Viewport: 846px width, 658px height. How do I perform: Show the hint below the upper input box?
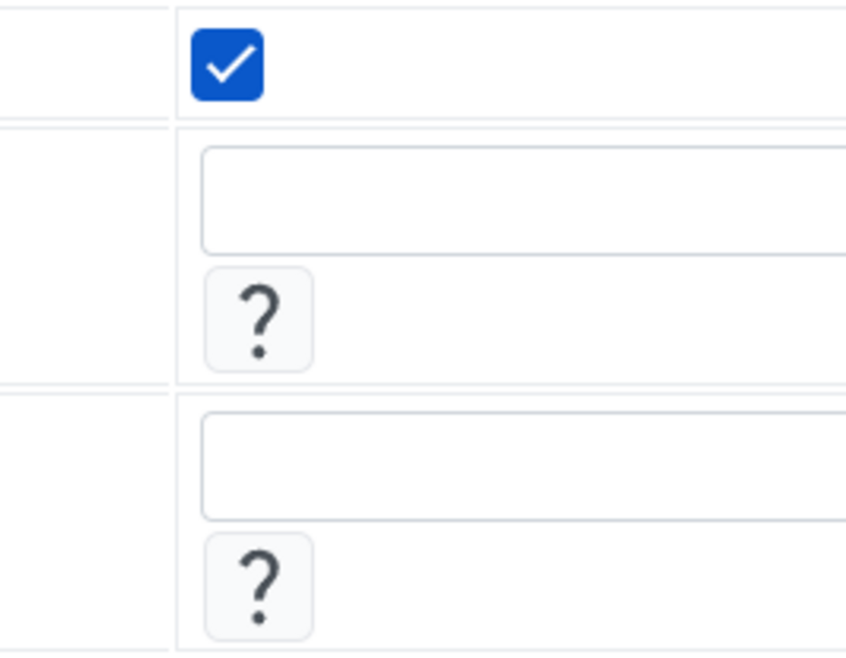(x=259, y=320)
